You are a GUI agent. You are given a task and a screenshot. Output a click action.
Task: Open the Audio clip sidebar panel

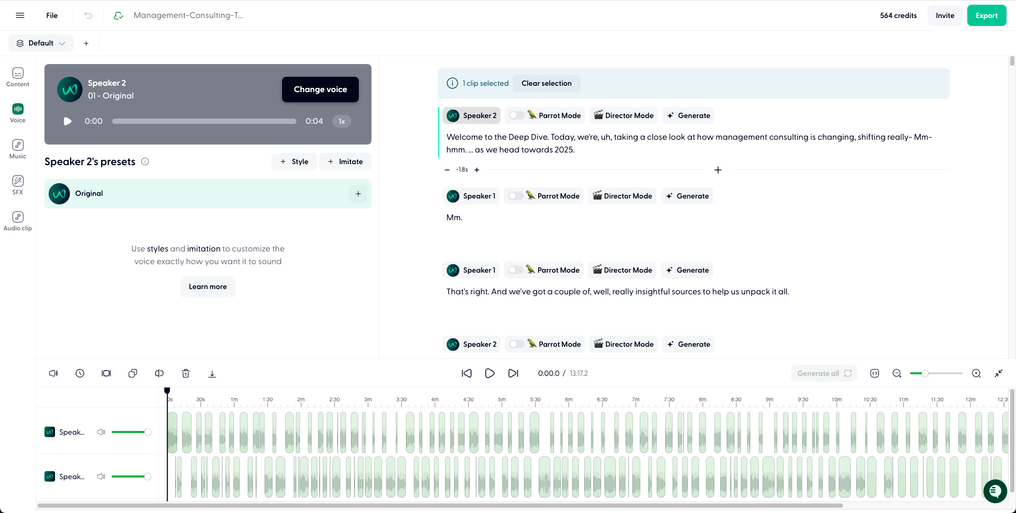click(17, 221)
